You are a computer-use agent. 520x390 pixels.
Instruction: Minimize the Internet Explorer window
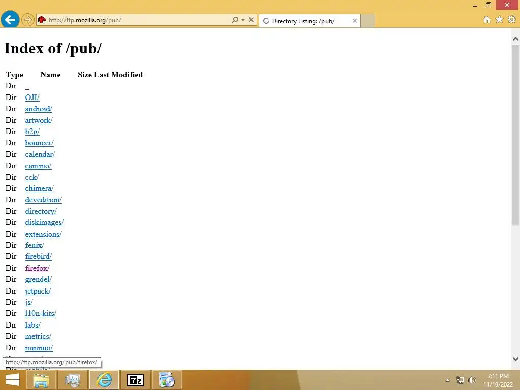coord(475,5)
